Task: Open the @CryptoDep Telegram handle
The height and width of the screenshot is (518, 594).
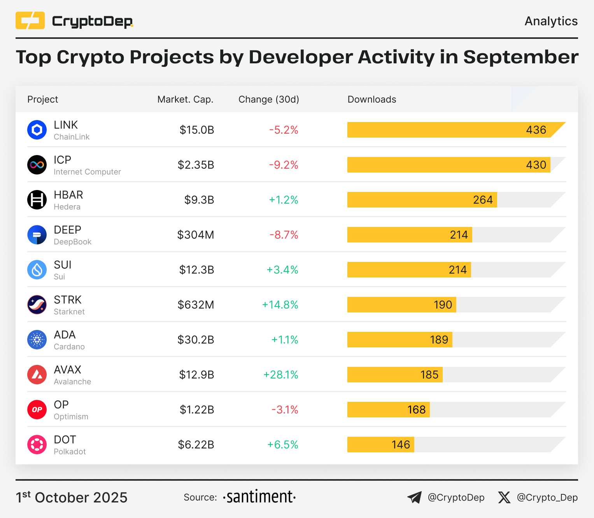Action: tap(456, 497)
